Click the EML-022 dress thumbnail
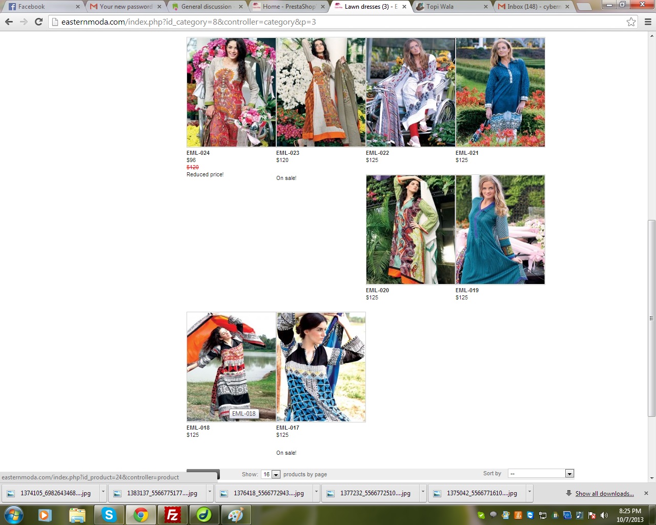 pos(411,92)
